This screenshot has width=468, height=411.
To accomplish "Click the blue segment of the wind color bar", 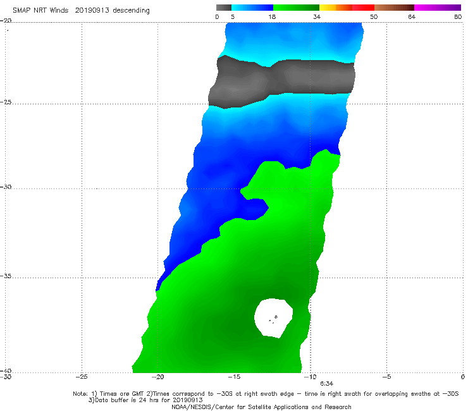I will pyautogui.click(x=252, y=8).
